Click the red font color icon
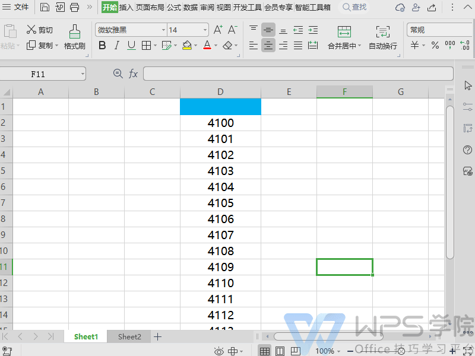The height and width of the screenshot is (356, 475). 207,46
